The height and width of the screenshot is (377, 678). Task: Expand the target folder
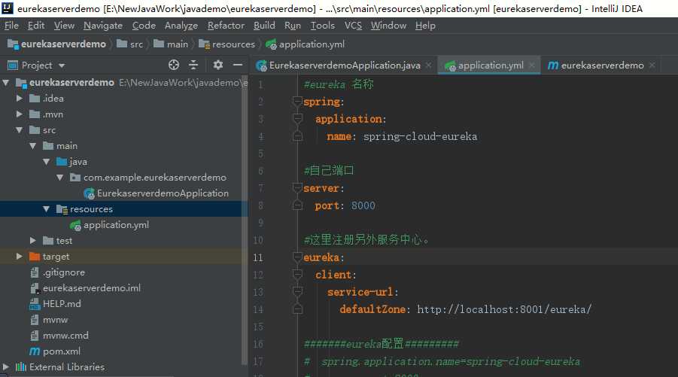tap(19, 257)
